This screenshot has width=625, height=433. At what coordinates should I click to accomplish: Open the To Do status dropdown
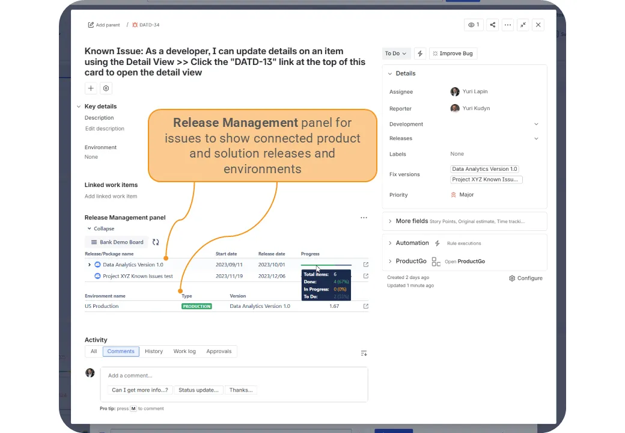[x=396, y=54]
